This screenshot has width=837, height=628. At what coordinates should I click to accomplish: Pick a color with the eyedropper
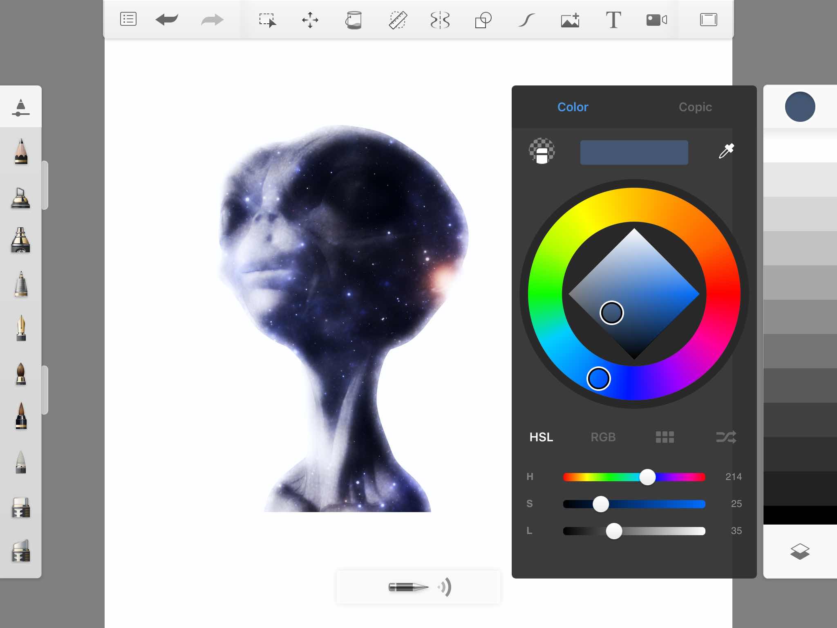[x=726, y=151]
